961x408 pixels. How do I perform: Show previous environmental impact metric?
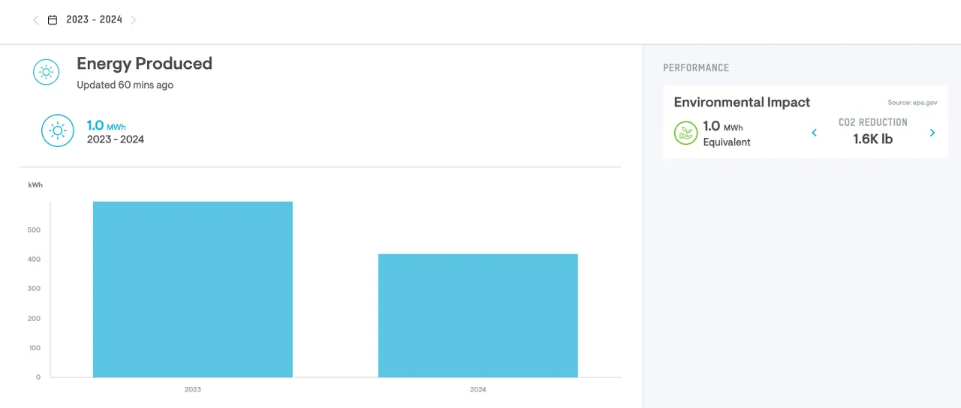[814, 133]
